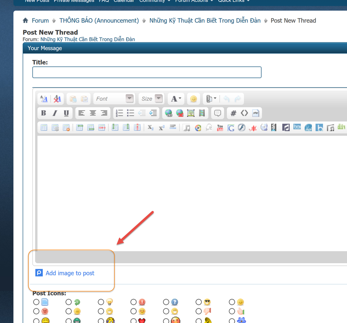Go to Forum breadcrumb link
This screenshot has width=347, height=323.
[x=40, y=21]
